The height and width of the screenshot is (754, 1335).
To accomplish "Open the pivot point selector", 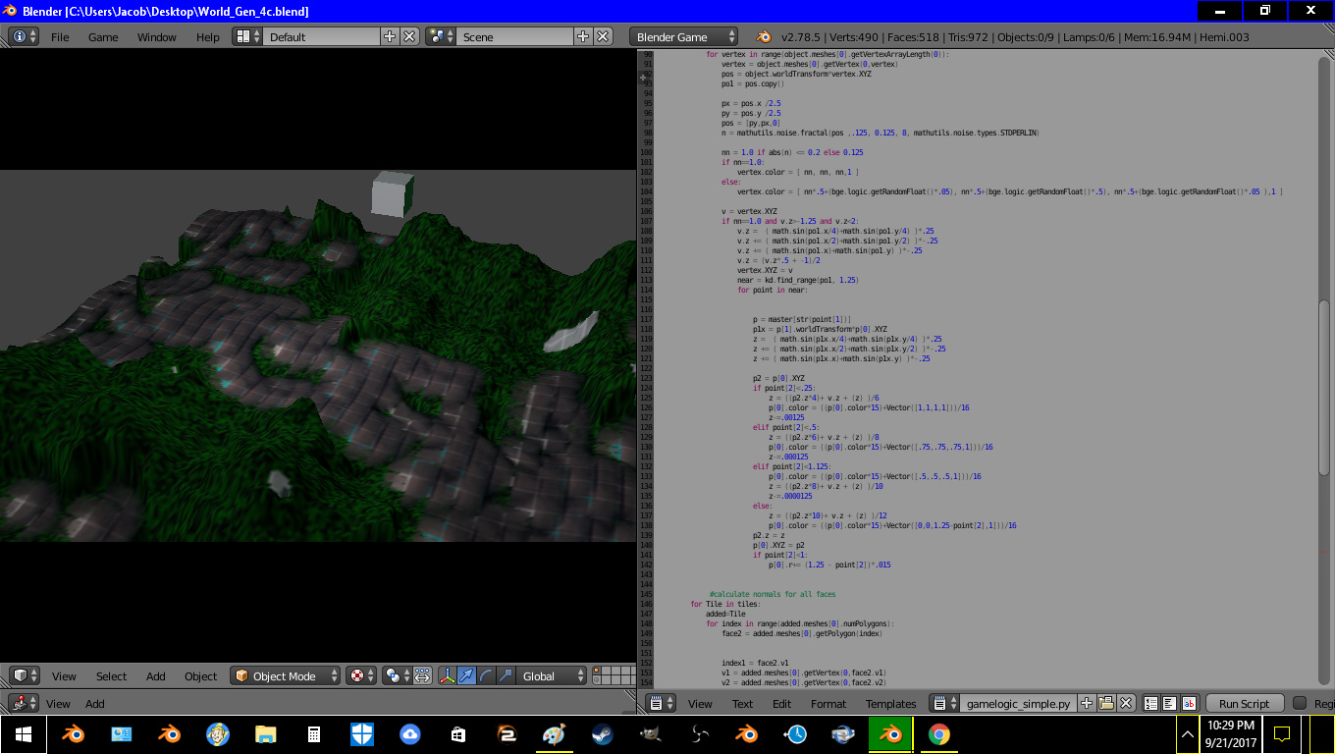I will pos(397,675).
